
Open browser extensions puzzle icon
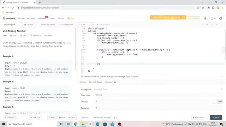(208, 8)
